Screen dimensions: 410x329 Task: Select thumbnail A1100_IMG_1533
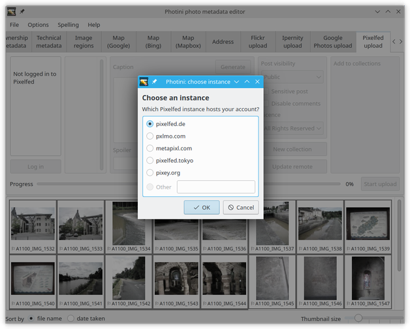81,227
